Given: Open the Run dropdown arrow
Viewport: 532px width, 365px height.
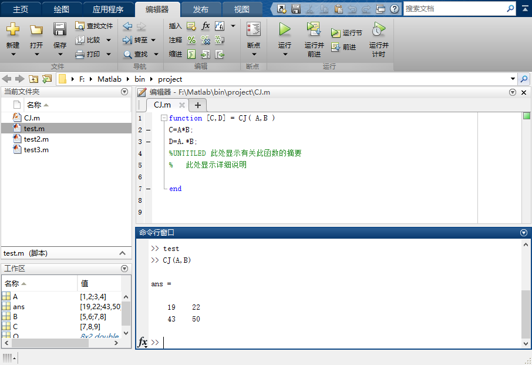Looking at the screenshot, I should 285,54.
